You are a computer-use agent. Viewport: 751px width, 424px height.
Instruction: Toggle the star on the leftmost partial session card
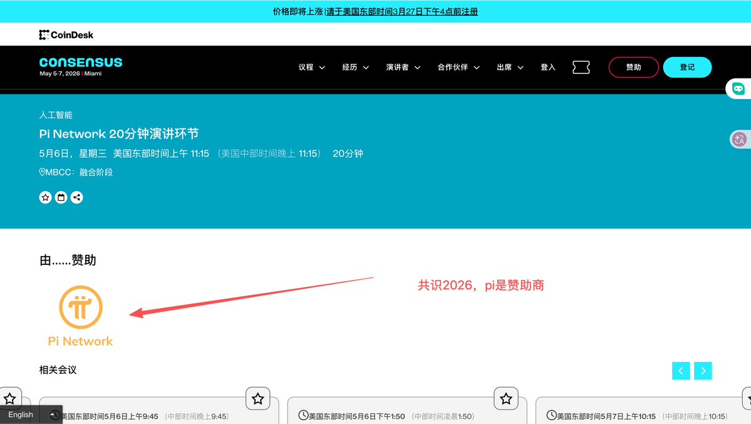[x=10, y=398]
